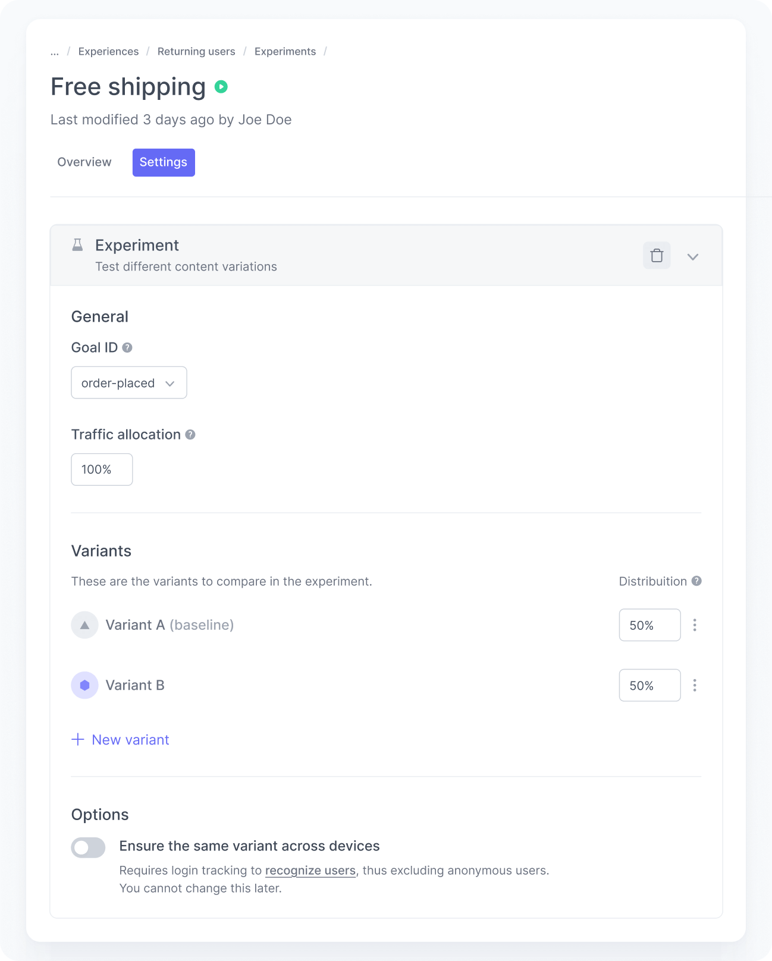Click the Traffic allocation 100% field
Image resolution: width=772 pixels, height=961 pixels.
102,470
